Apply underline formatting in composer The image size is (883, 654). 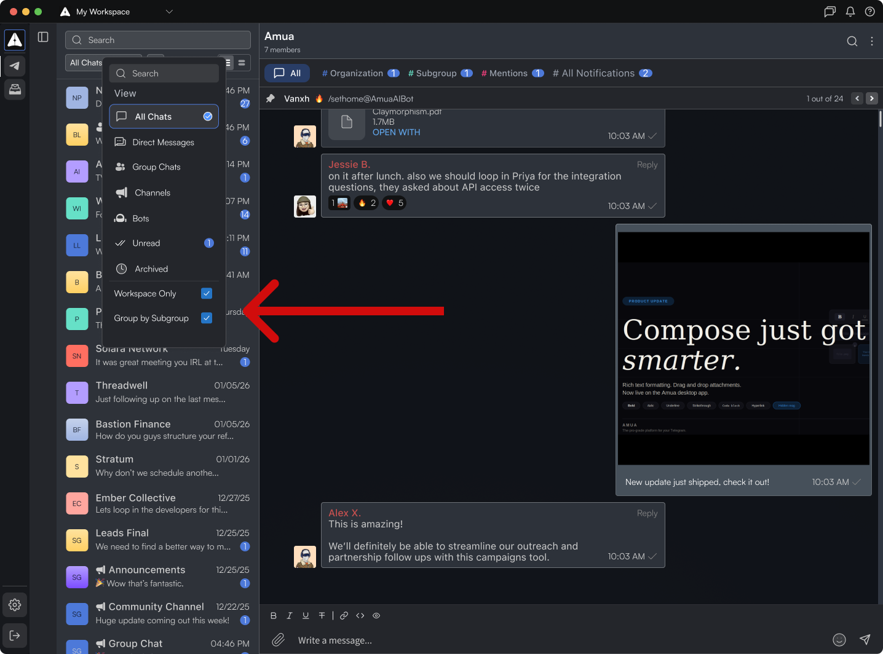coord(306,615)
